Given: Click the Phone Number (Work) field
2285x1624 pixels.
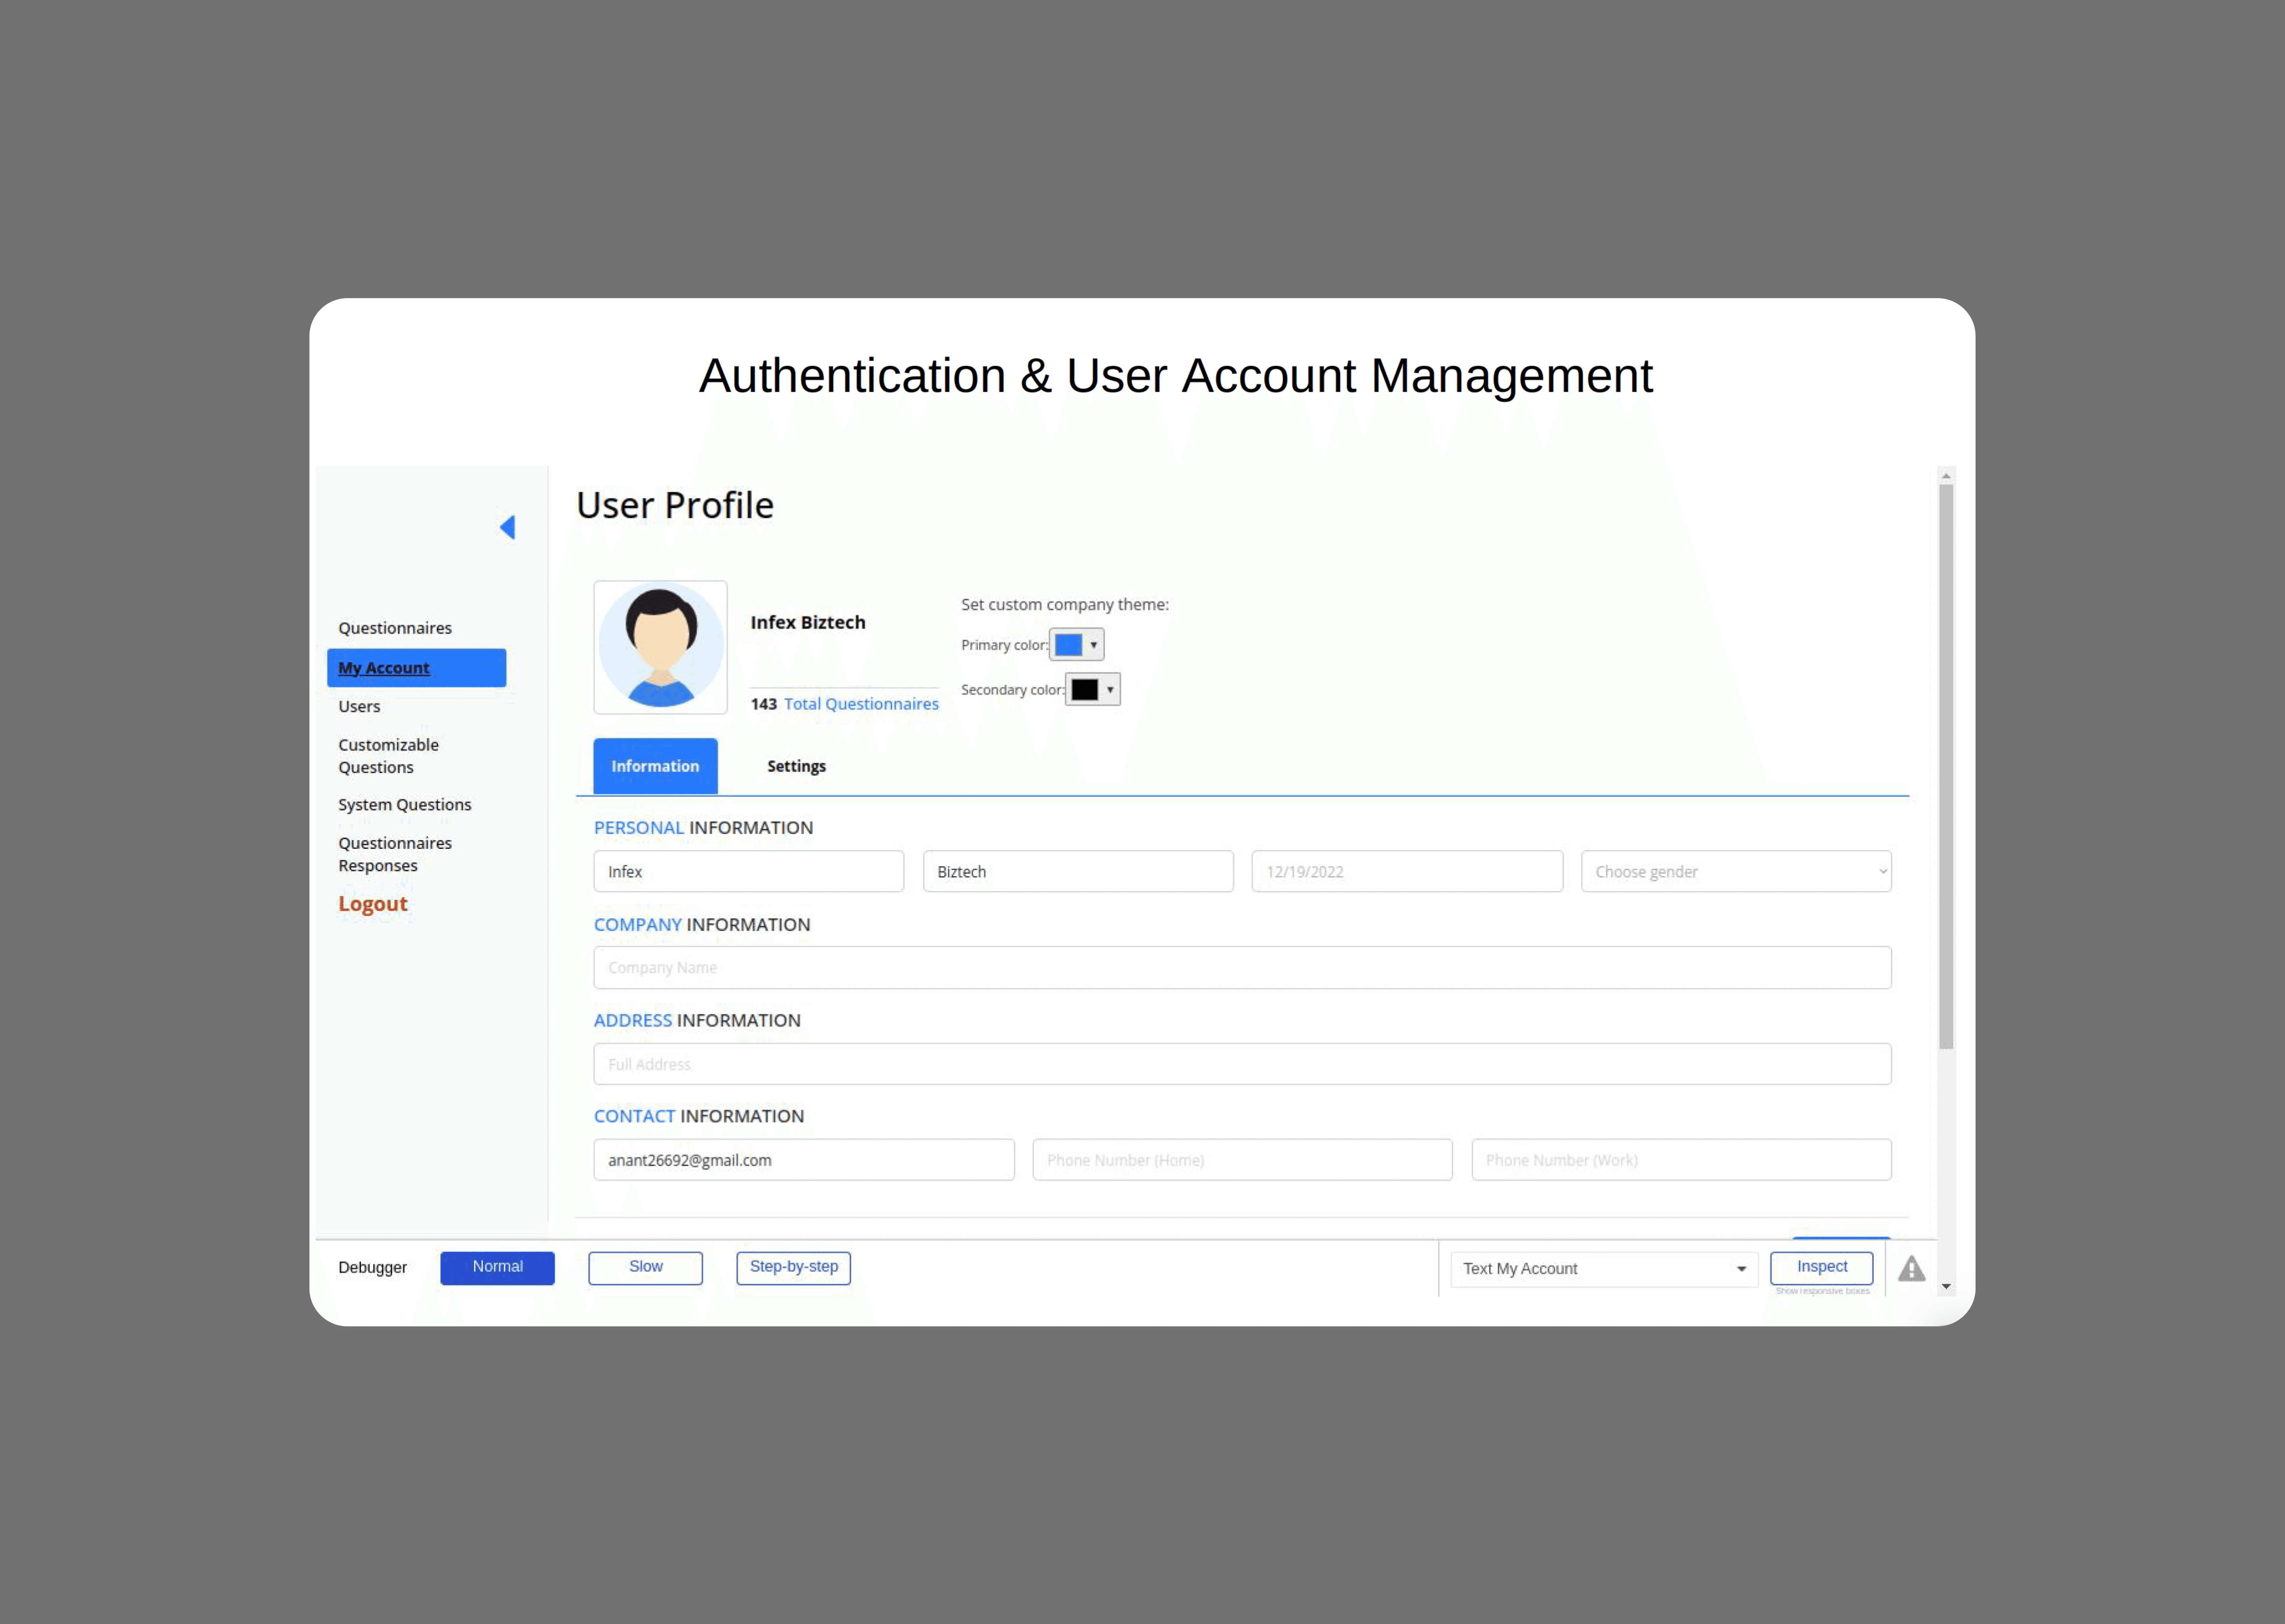Looking at the screenshot, I should (x=1681, y=1160).
